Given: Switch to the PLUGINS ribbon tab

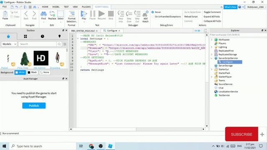Looking at the screenshot, I should pyautogui.click(x=86, y=7).
